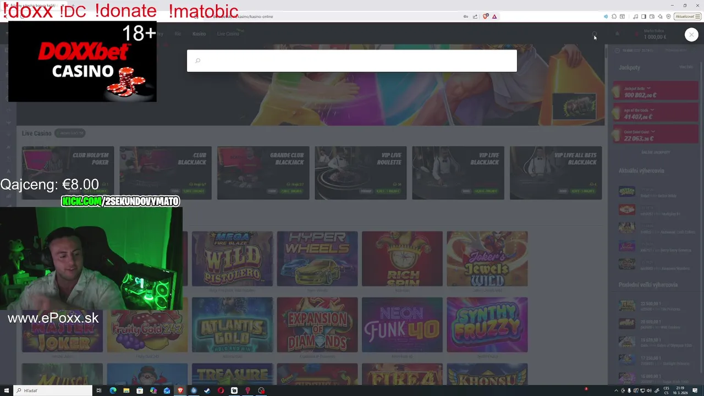The width and height of the screenshot is (704, 396).
Task: Open Opera browser from the taskbar
Action: [x=221, y=391]
